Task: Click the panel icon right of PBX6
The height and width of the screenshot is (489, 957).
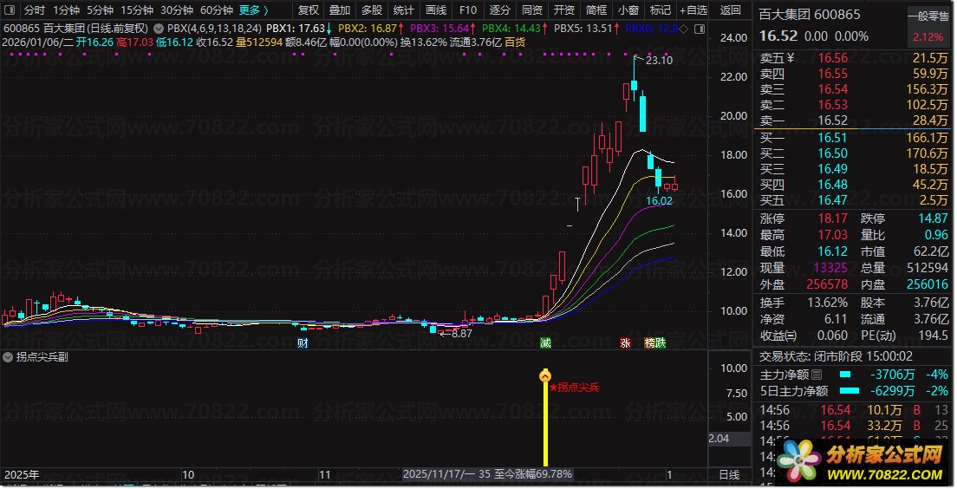Action: pos(700,29)
